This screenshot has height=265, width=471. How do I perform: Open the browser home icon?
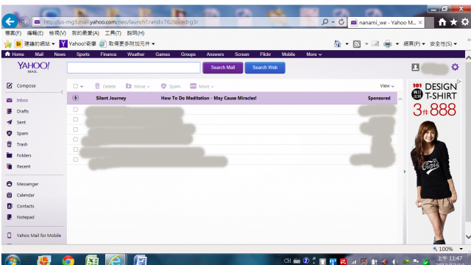coord(442,22)
